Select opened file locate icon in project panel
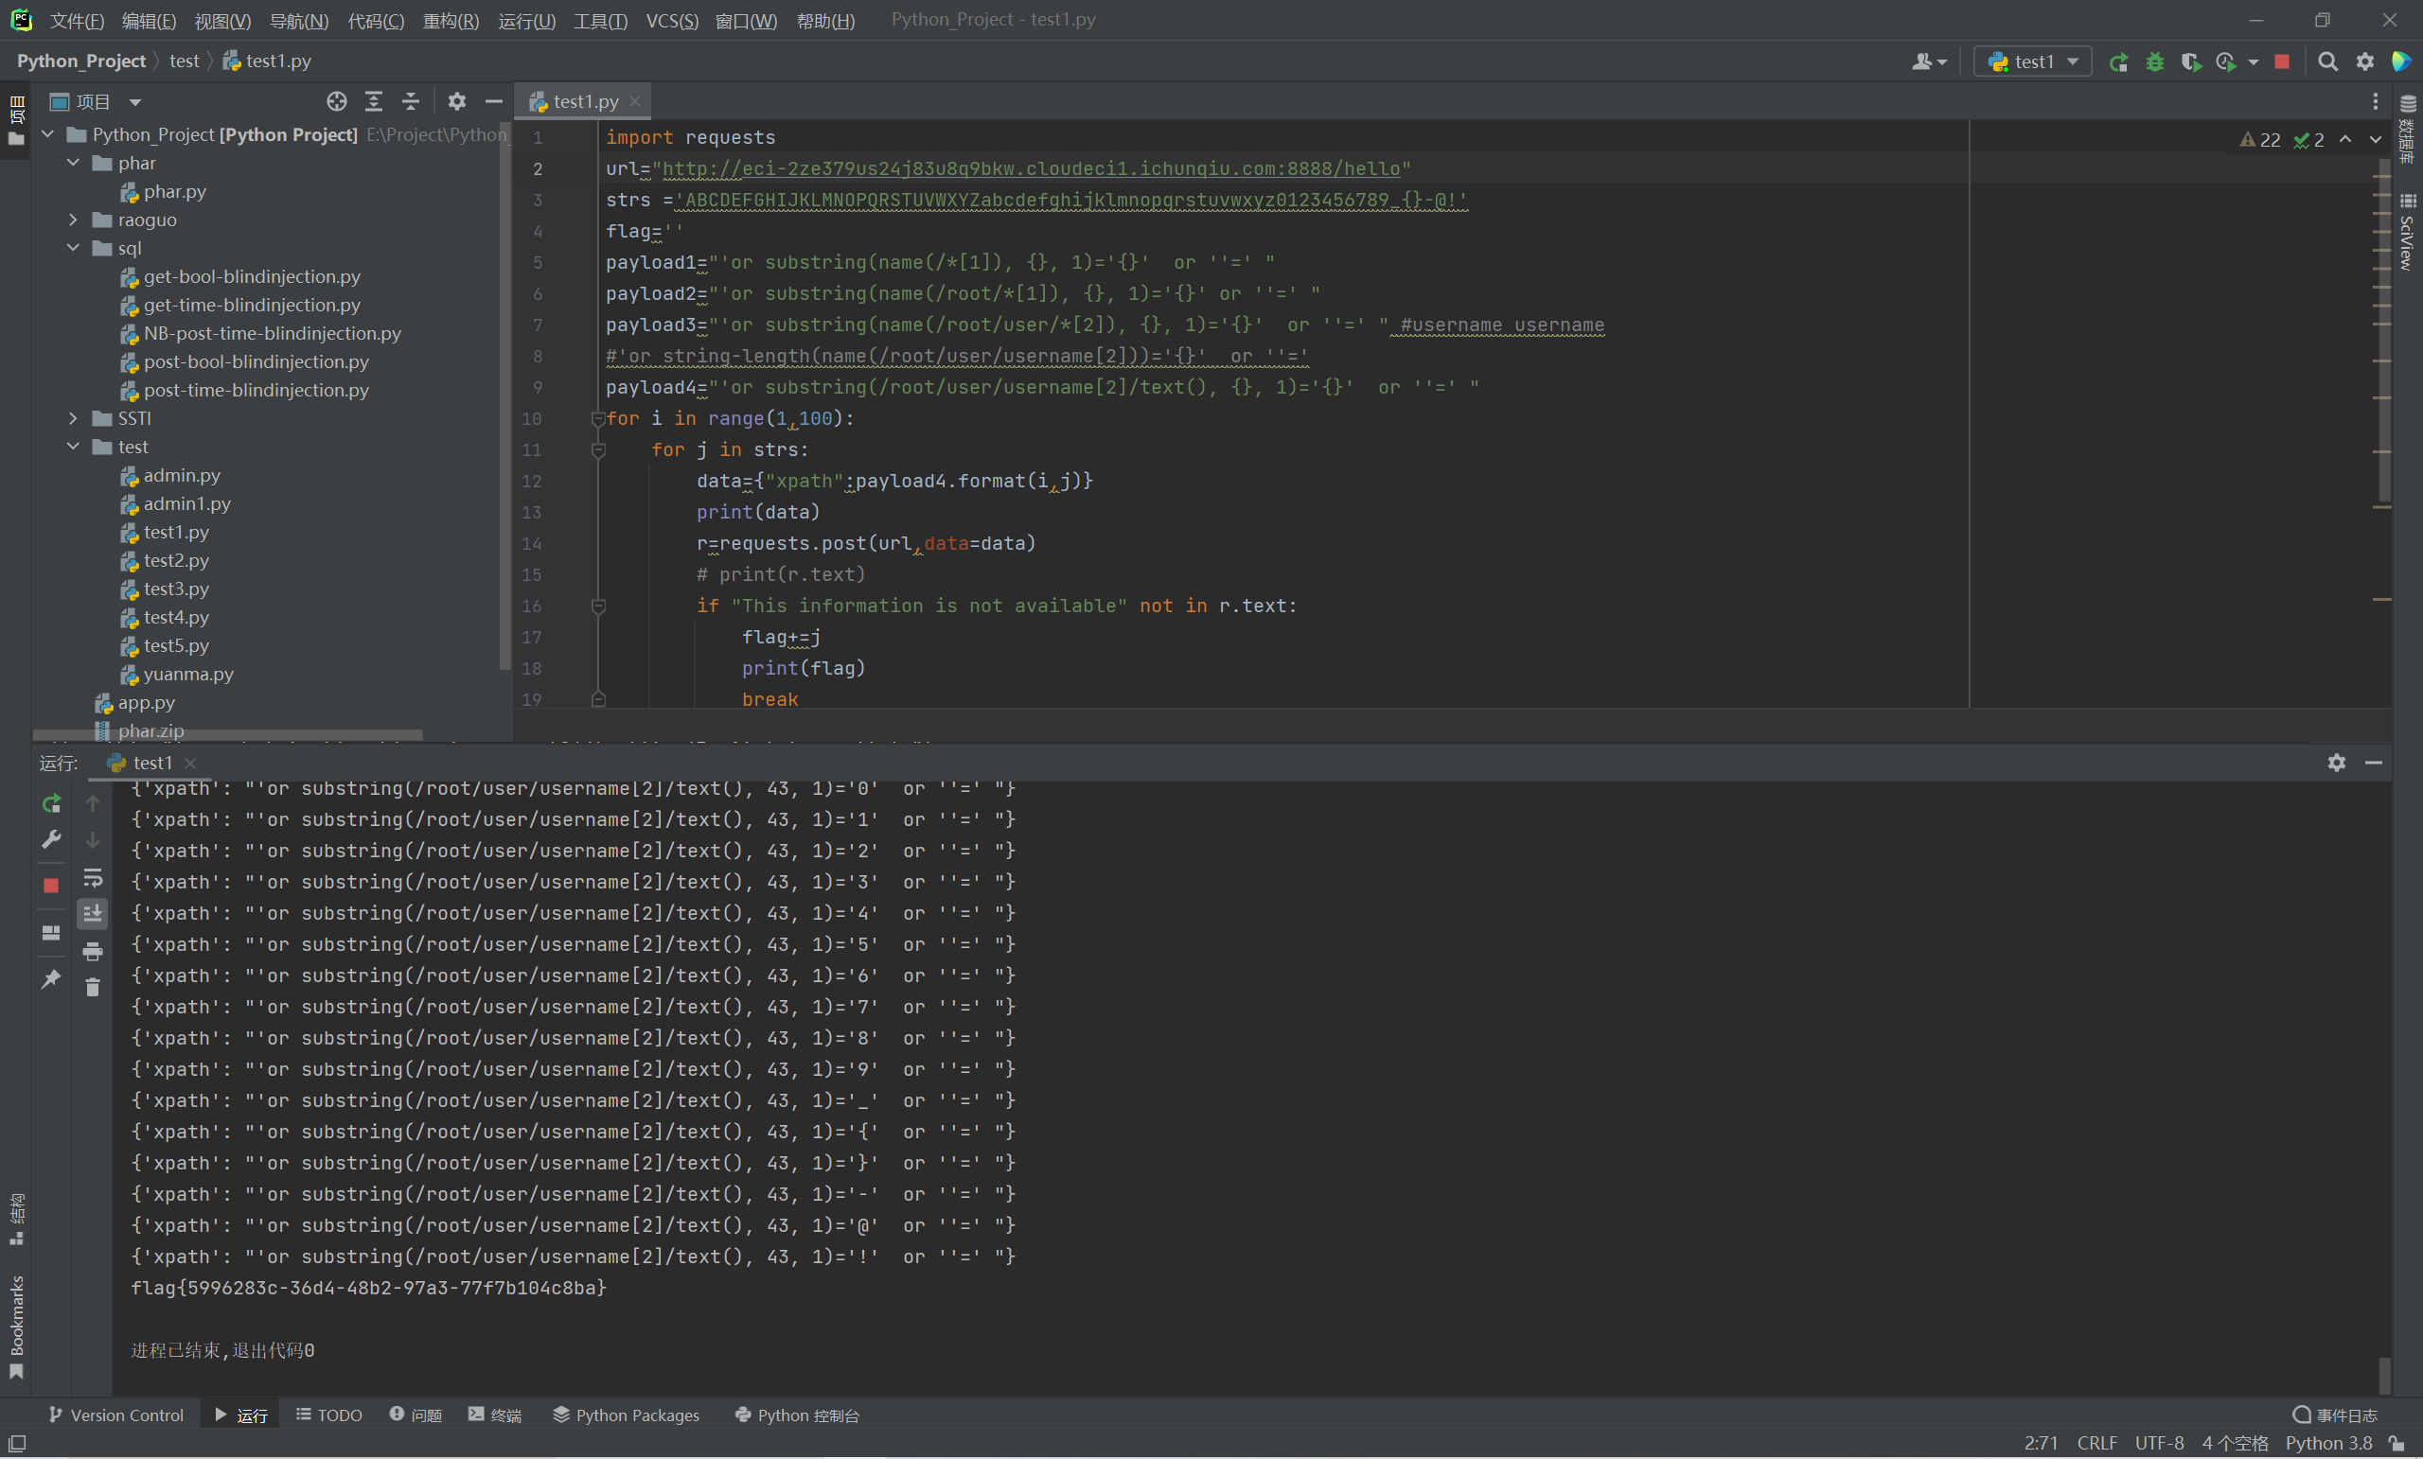 point(336,101)
